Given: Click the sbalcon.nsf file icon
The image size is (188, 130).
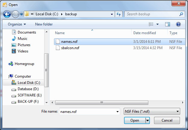Looking at the screenshot, I should (58, 48).
